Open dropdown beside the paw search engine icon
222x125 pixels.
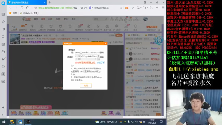tap(92, 8)
